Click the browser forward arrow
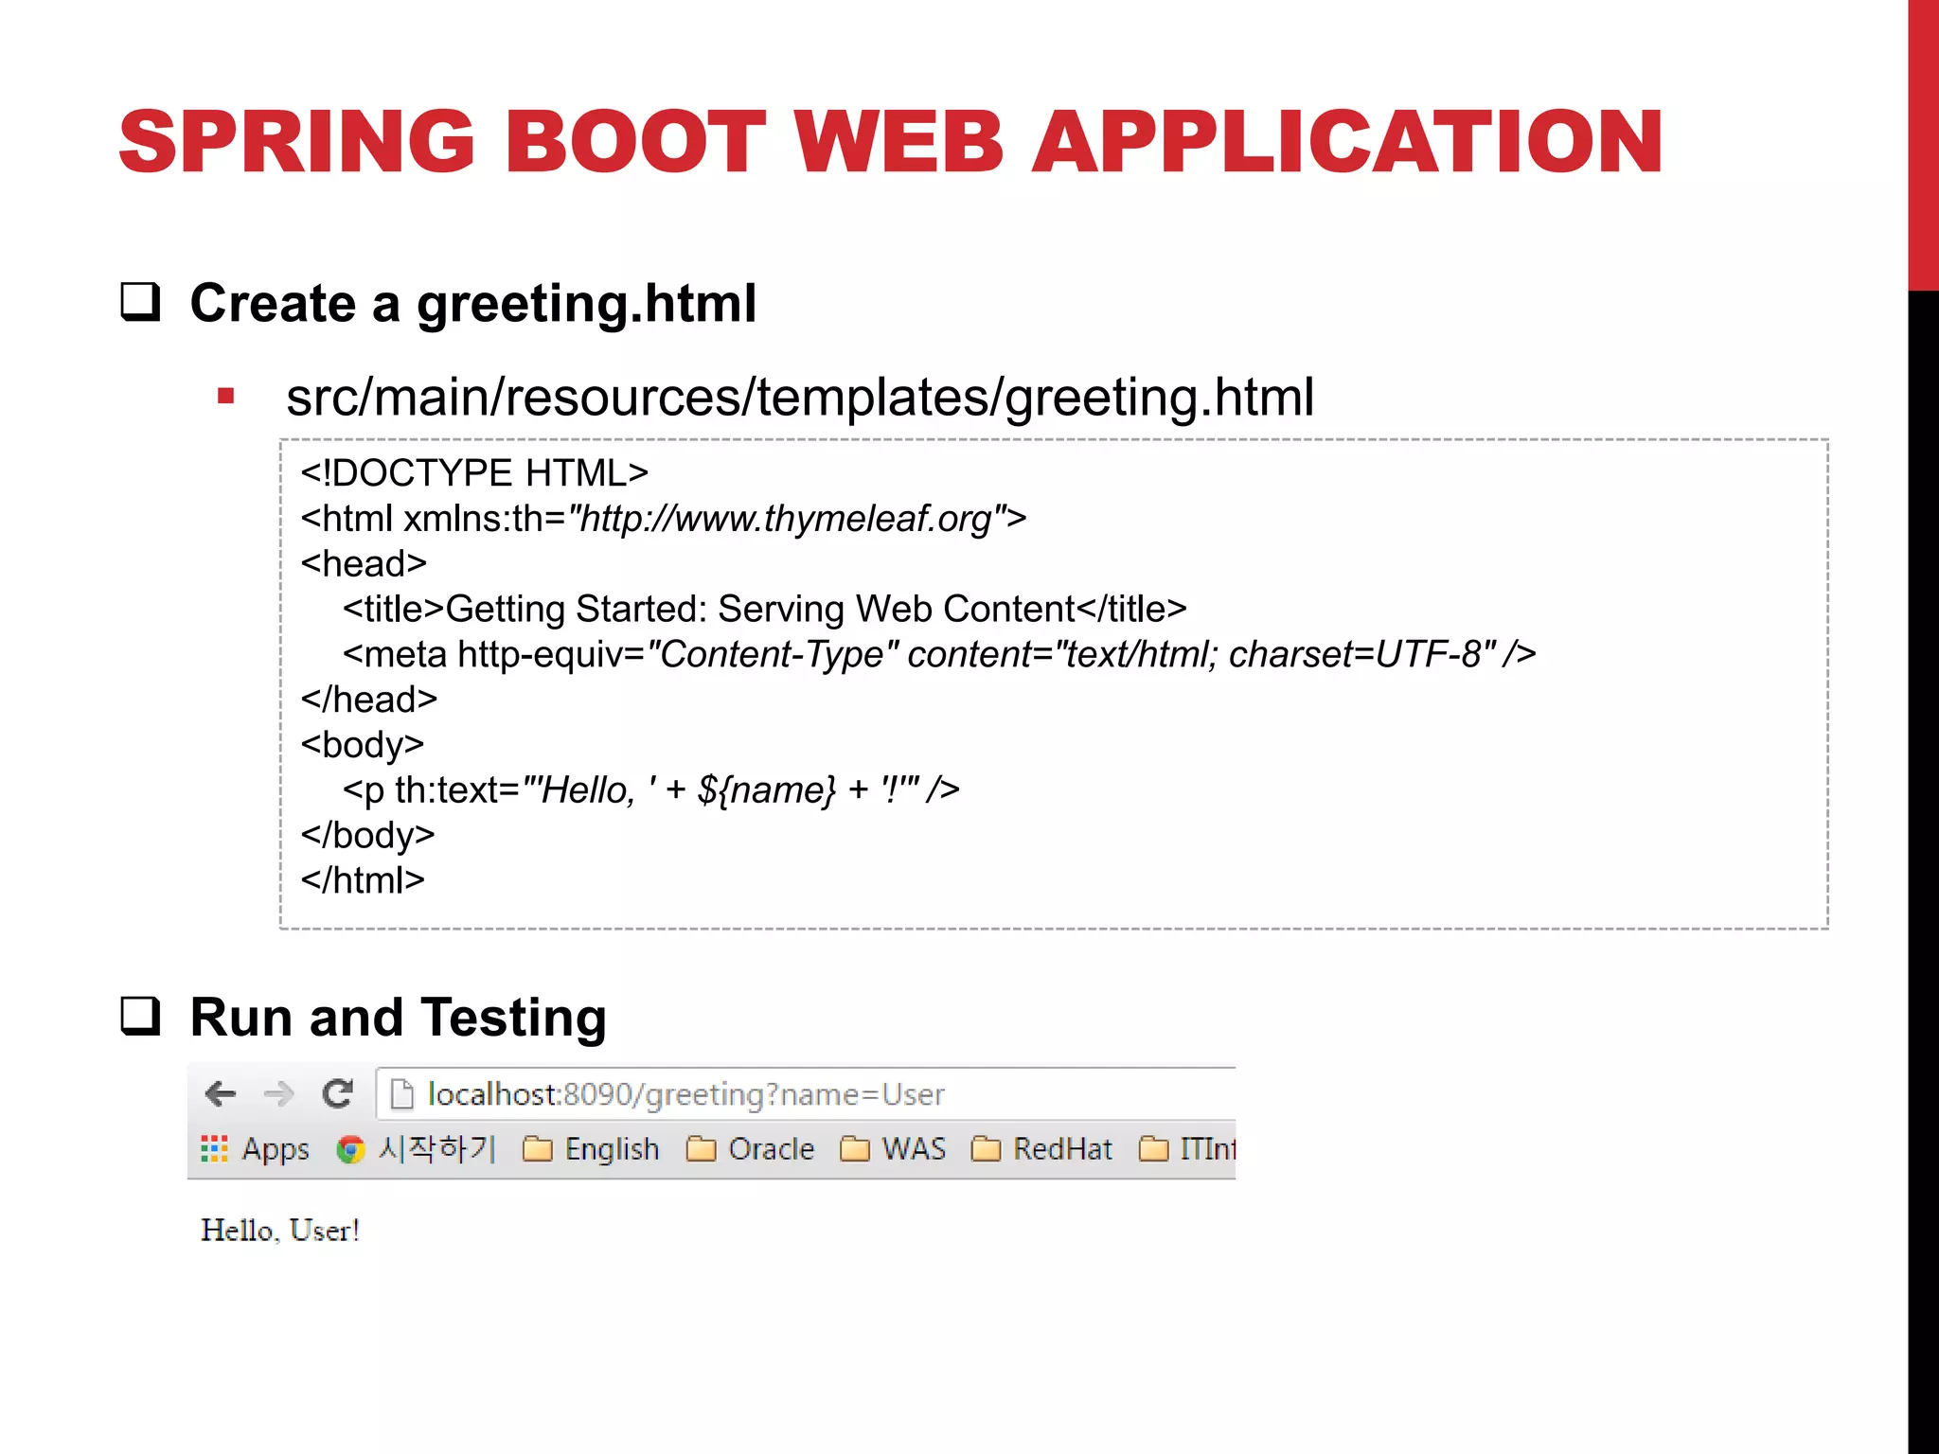This screenshot has height=1454, width=1939. click(x=279, y=1094)
